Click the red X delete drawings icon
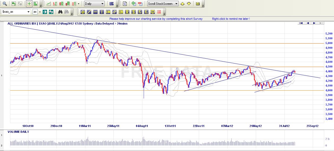 click(x=159, y=12)
